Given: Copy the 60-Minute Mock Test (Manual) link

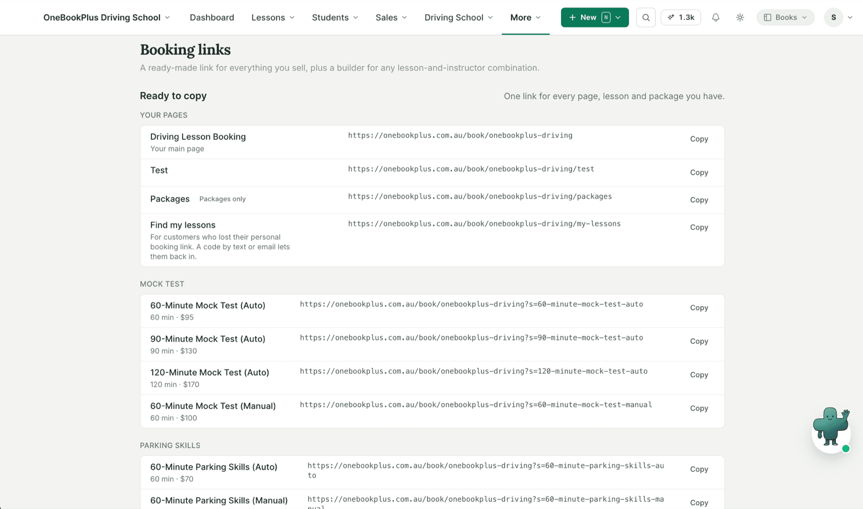Looking at the screenshot, I should (x=699, y=408).
